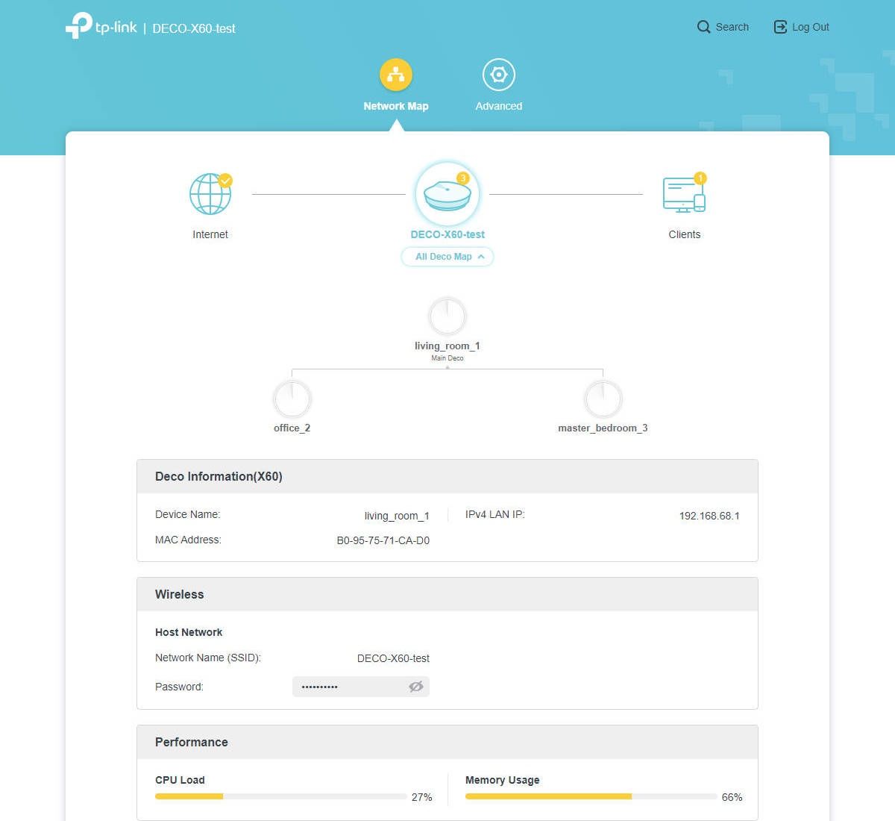Select the DECO-X60-test router icon
Screen dimensions: 895x821
click(x=447, y=194)
